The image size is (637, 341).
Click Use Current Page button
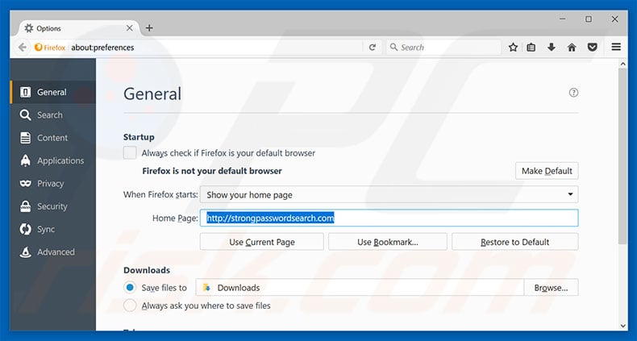tap(261, 242)
